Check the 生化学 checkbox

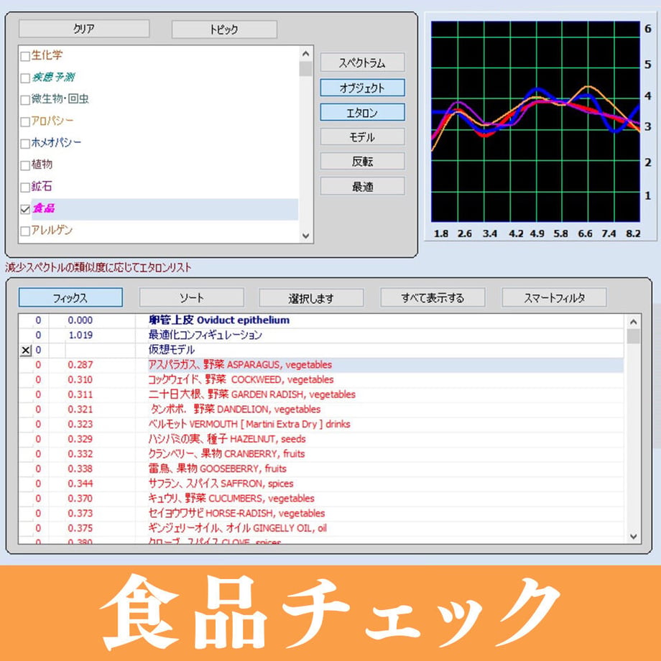point(25,56)
